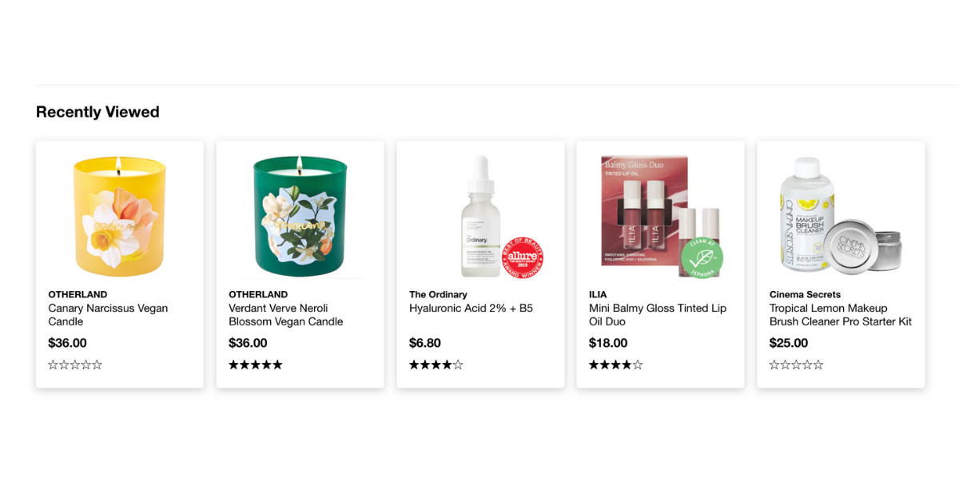
Task: Click the Cinema Secrets brand name
Action: [805, 294]
